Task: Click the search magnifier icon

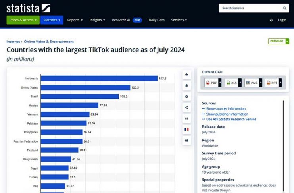Action: pyautogui.click(x=284, y=8)
